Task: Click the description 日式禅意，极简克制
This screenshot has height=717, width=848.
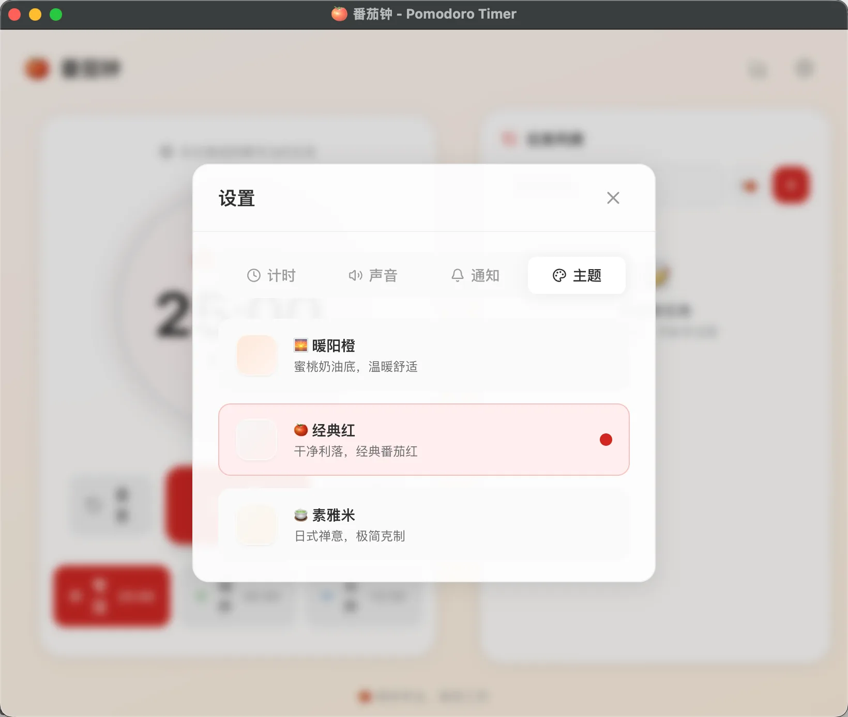Action: coord(350,536)
